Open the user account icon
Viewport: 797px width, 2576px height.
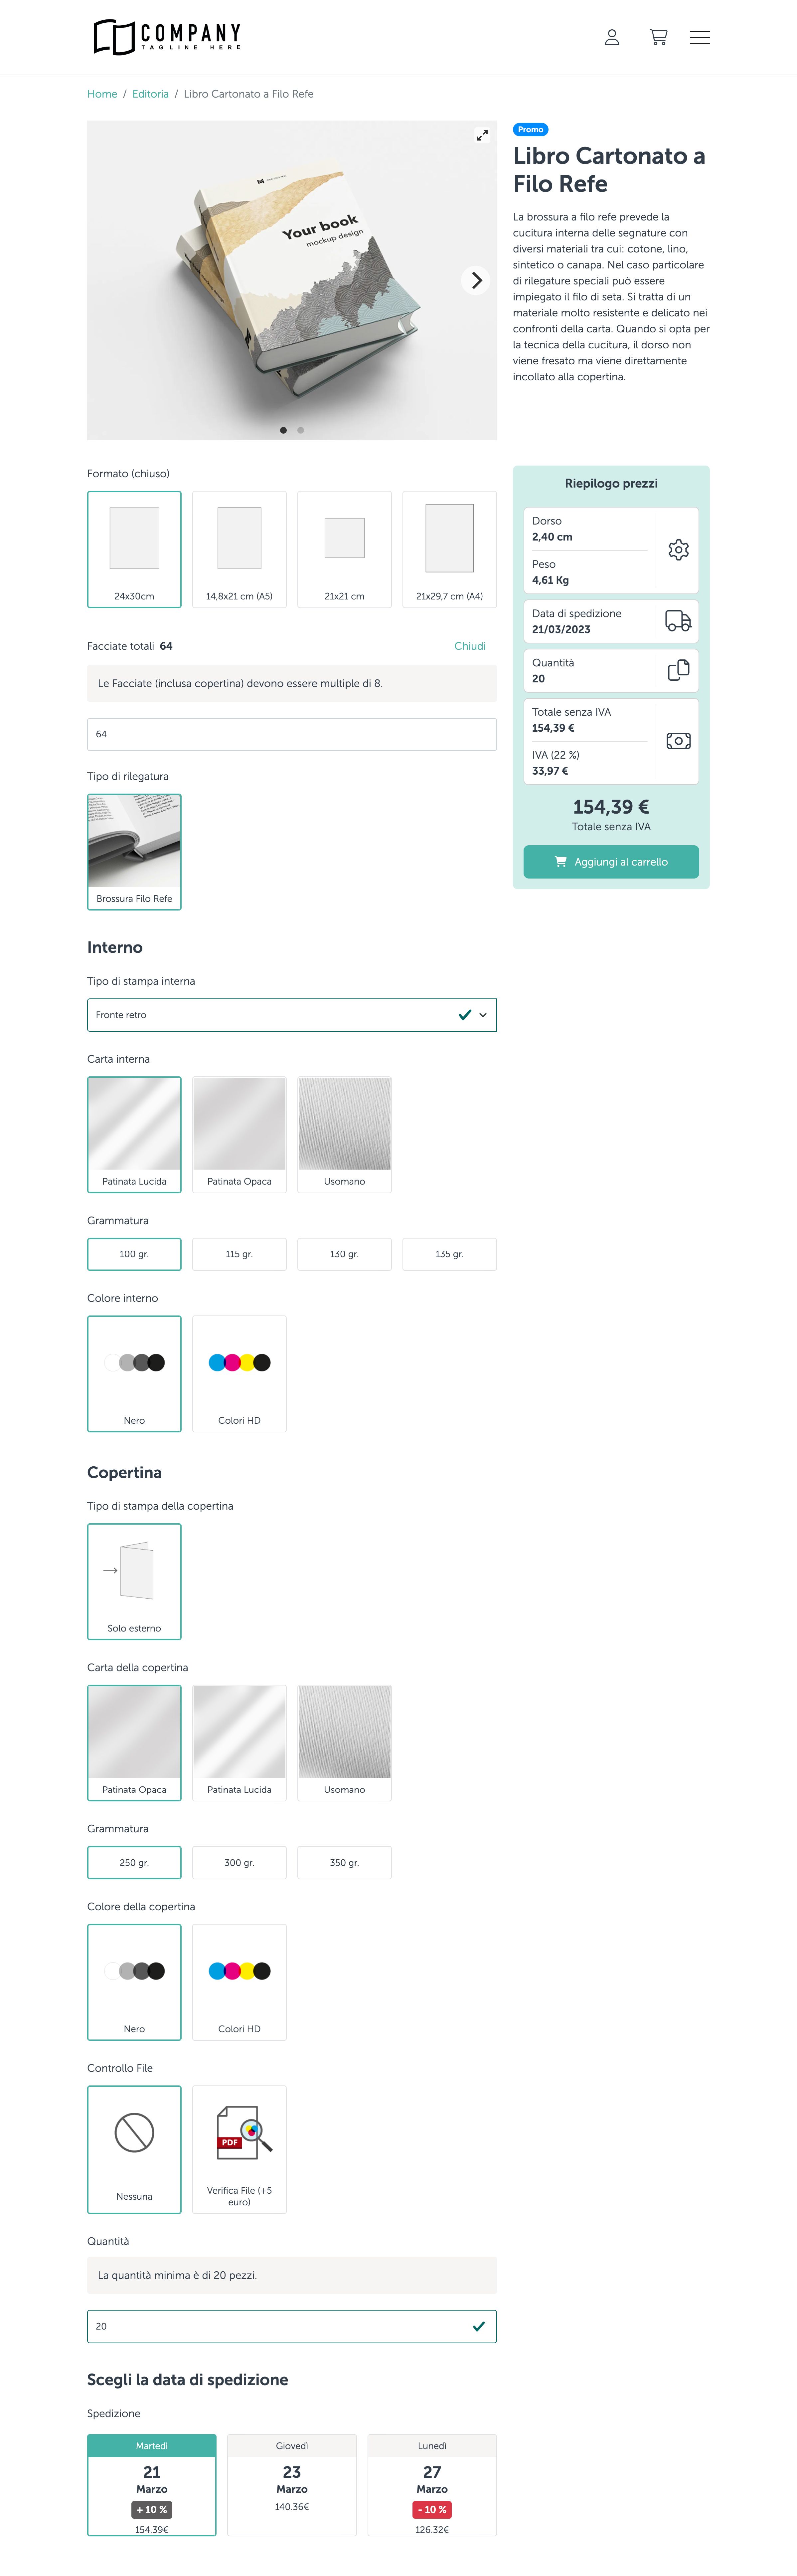[x=612, y=37]
